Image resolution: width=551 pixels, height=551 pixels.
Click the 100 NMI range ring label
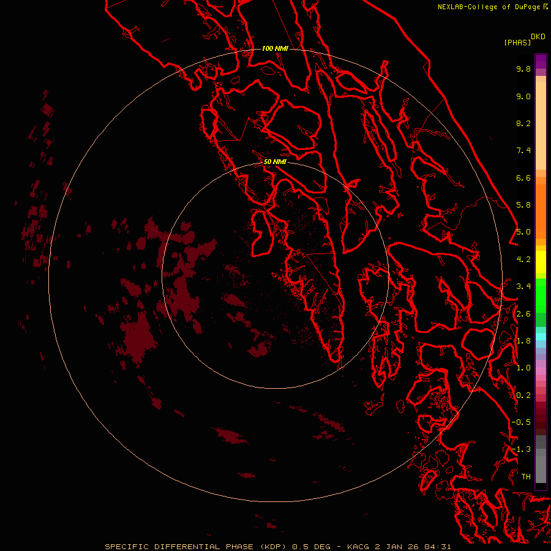[275, 48]
